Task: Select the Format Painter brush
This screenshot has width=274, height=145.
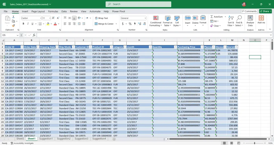Action: [13, 26]
